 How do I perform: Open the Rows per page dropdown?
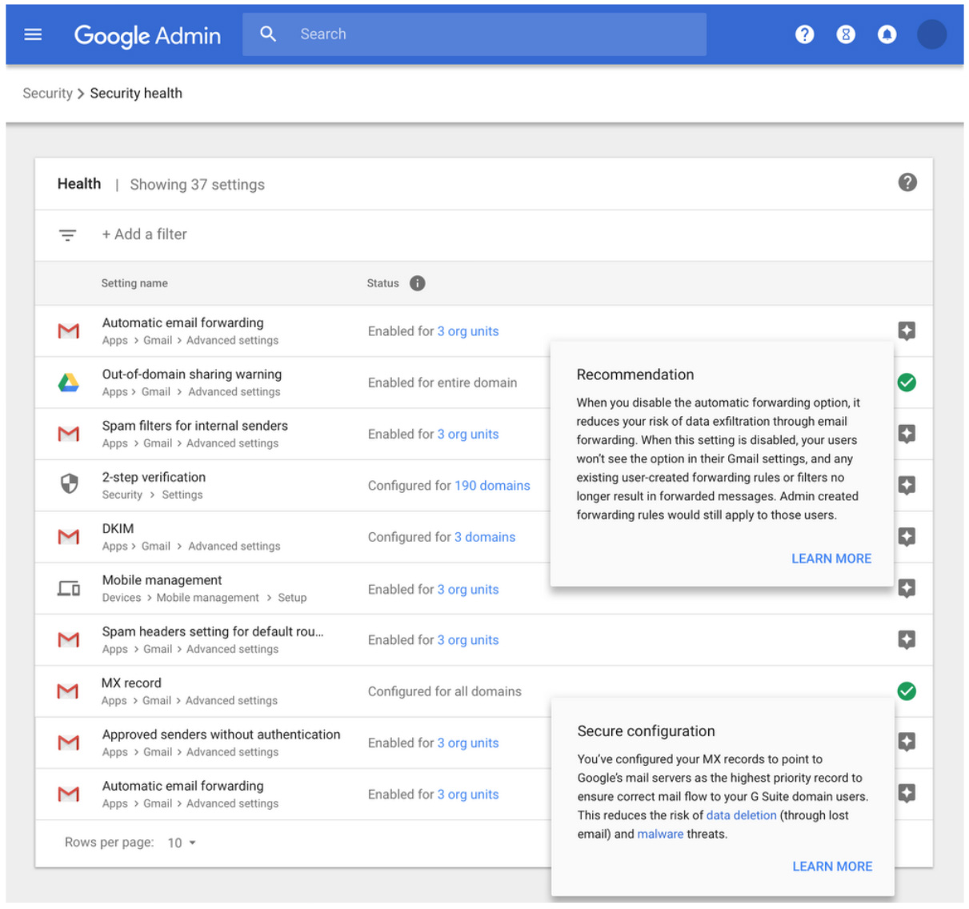click(182, 843)
